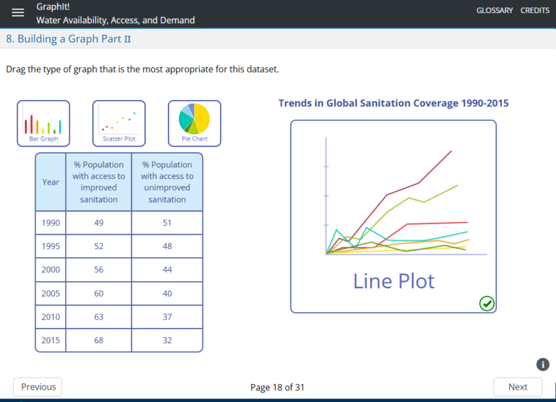
Task: Open the hamburger navigation menu
Action: 17,13
